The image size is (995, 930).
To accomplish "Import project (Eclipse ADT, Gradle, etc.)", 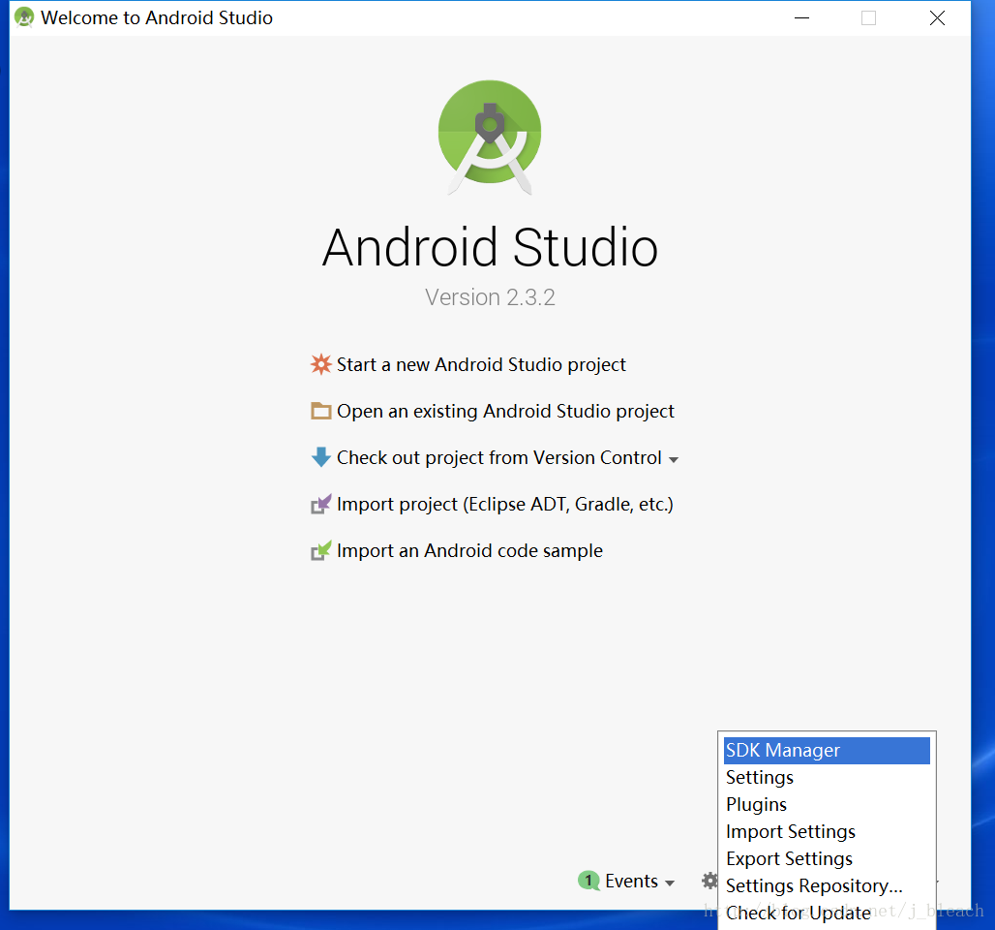I will point(505,504).
